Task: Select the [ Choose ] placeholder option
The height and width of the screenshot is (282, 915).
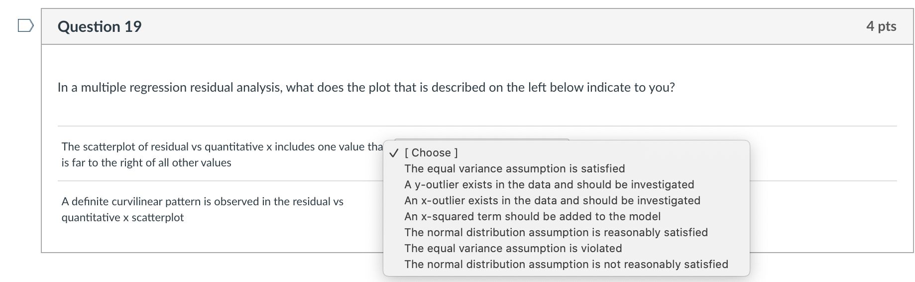Action: (x=431, y=153)
